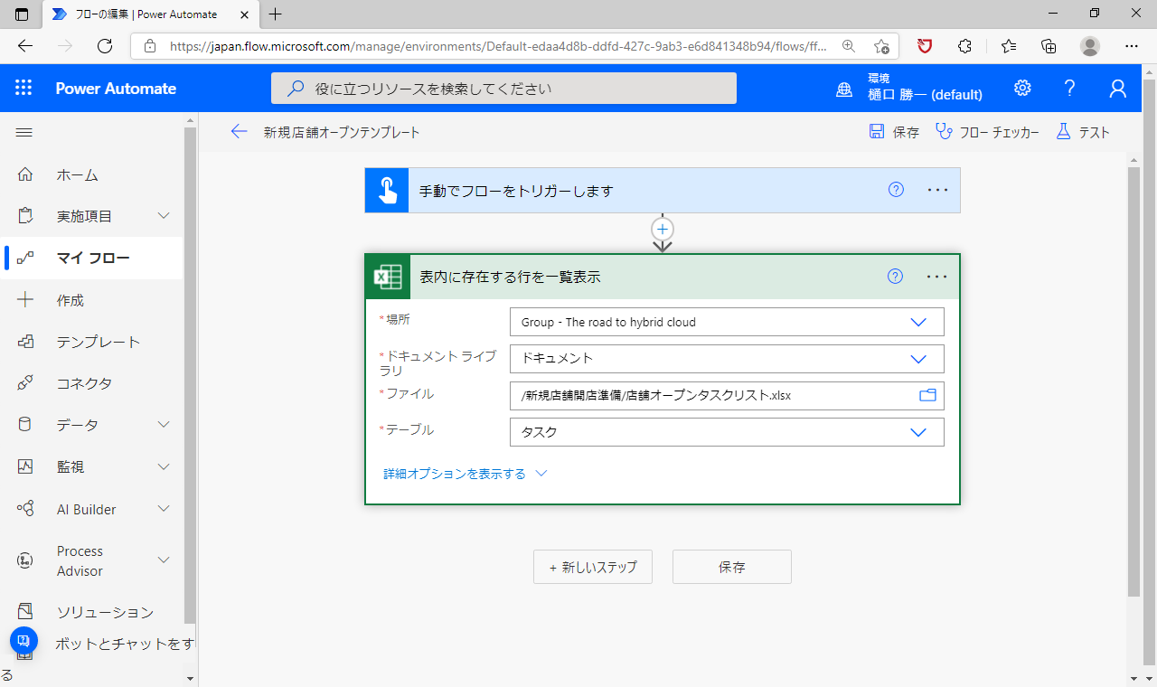Open ellipsis menu of Excel list rows action
This screenshot has height=687, width=1157.
coord(937,277)
